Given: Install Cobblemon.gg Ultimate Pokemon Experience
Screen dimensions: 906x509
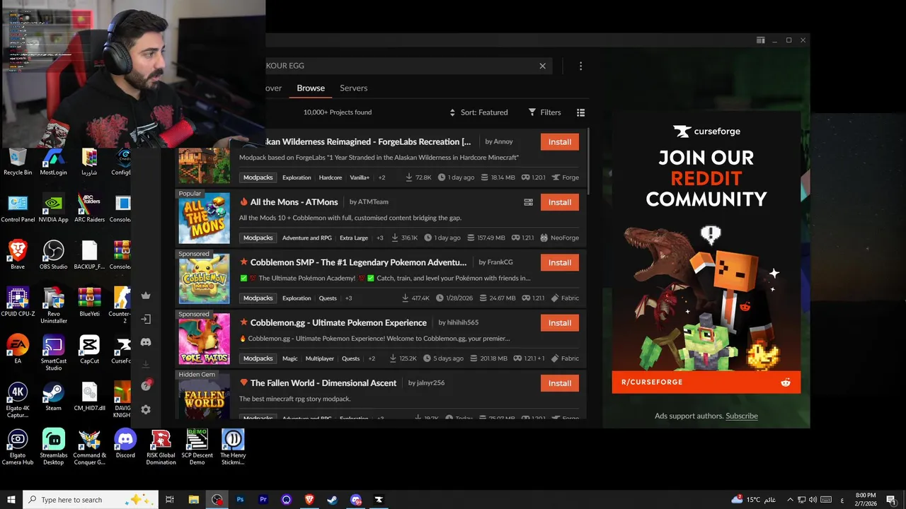Looking at the screenshot, I should pyautogui.click(x=559, y=323).
